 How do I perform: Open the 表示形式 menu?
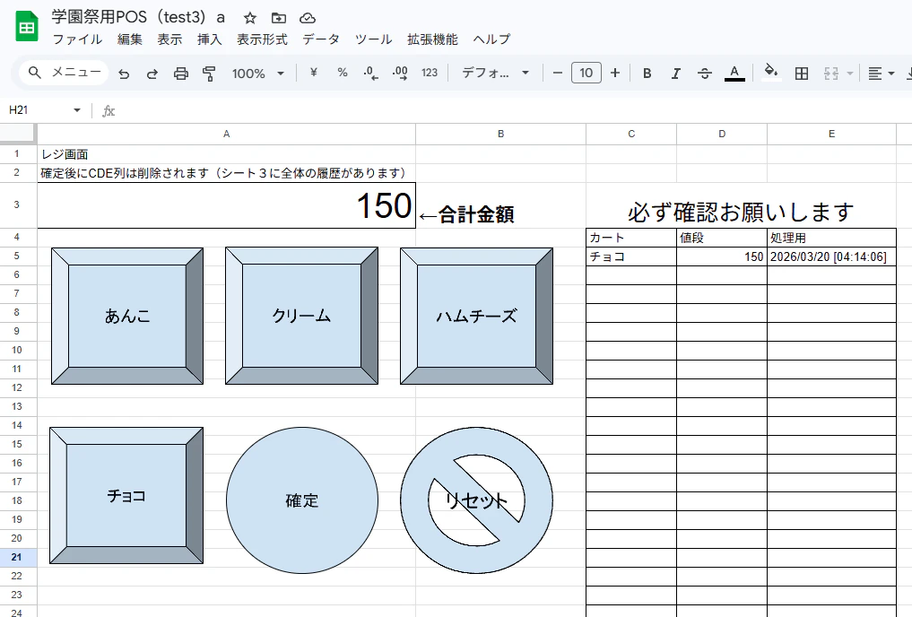click(x=262, y=39)
